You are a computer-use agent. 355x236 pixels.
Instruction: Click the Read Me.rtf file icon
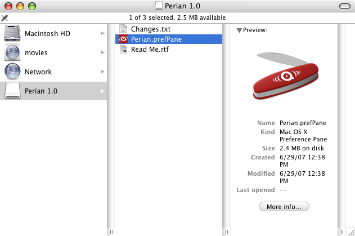coord(124,49)
